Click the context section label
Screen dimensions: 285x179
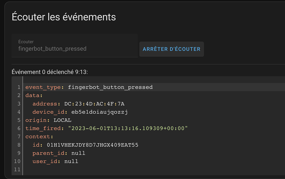point(39,137)
